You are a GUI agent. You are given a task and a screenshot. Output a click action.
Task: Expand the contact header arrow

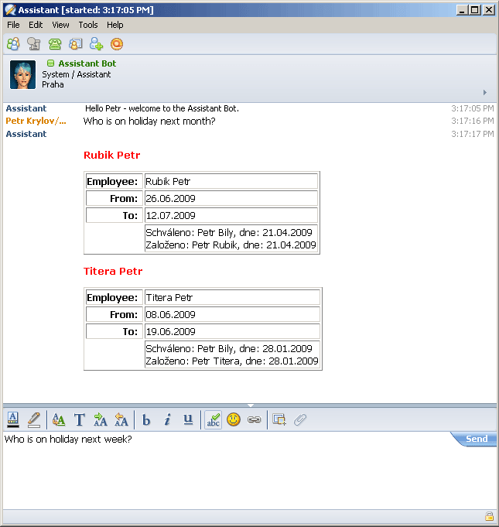pyautogui.click(x=485, y=92)
